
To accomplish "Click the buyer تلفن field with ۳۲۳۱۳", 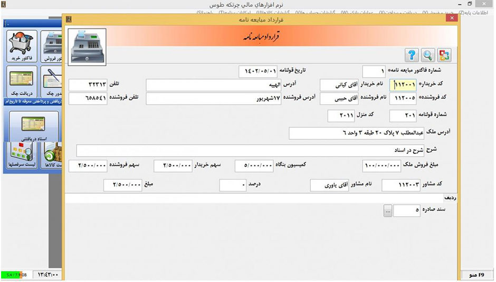I will pos(88,85).
